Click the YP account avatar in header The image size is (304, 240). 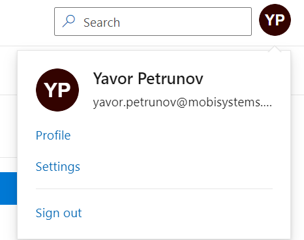point(275,20)
